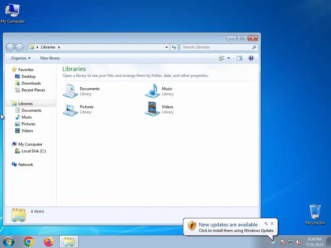Launch Firefox from taskbar
The height and width of the screenshot is (248, 331).
(x=49, y=242)
